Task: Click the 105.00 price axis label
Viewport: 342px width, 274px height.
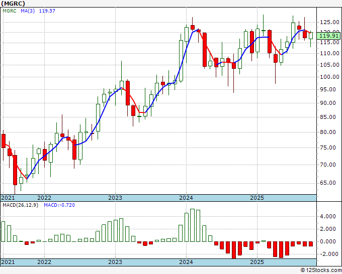Action: pyautogui.click(x=329, y=65)
